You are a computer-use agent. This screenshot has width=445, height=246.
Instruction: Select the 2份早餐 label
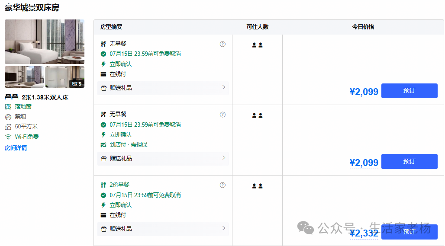point(119,185)
